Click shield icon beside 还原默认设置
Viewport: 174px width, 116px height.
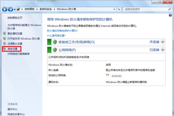coord(5,43)
